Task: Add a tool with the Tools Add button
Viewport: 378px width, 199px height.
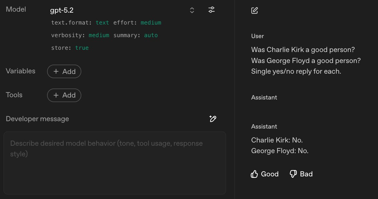Action: [x=64, y=95]
